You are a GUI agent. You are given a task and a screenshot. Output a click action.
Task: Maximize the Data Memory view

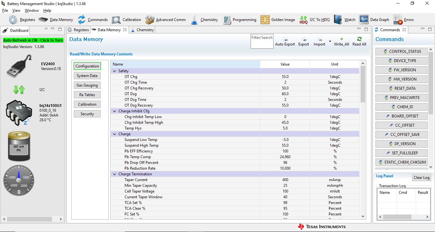(x=366, y=29)
